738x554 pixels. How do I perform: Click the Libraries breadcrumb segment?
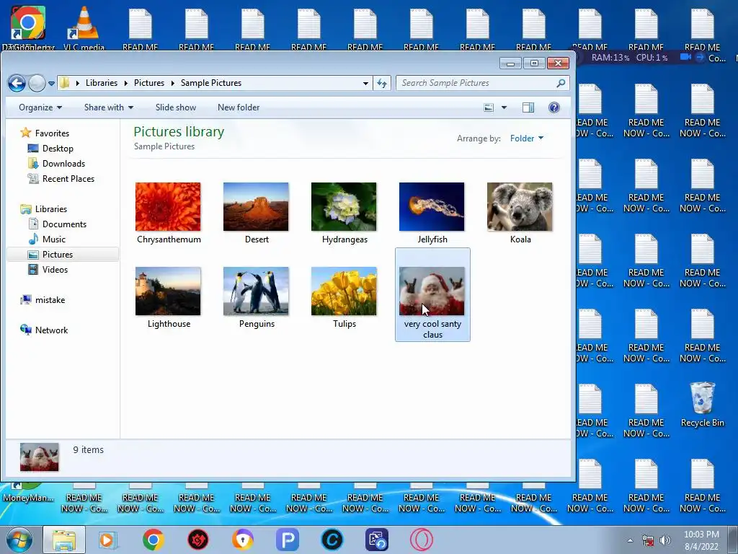(101, 83)
